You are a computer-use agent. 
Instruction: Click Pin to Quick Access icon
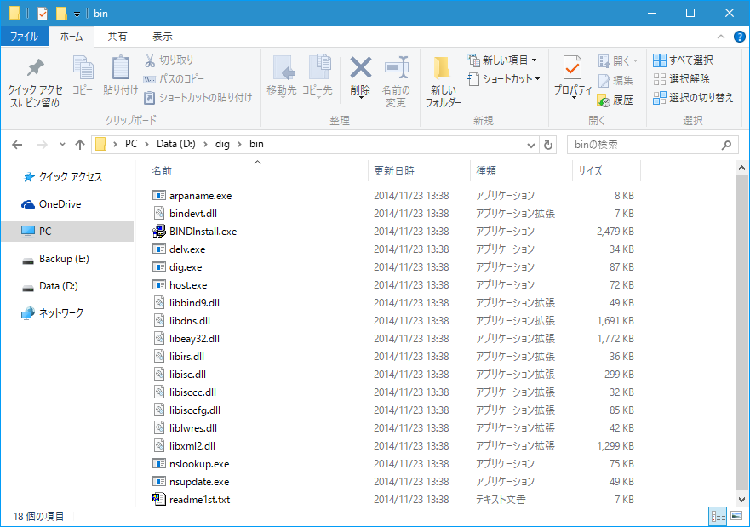click(35, 68)
